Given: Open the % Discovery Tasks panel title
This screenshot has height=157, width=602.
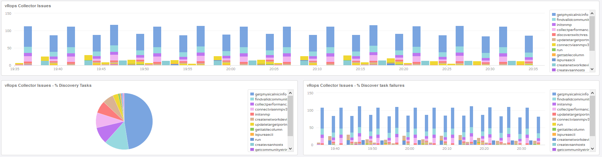Looking at the screenshot, I should point(48,85).
